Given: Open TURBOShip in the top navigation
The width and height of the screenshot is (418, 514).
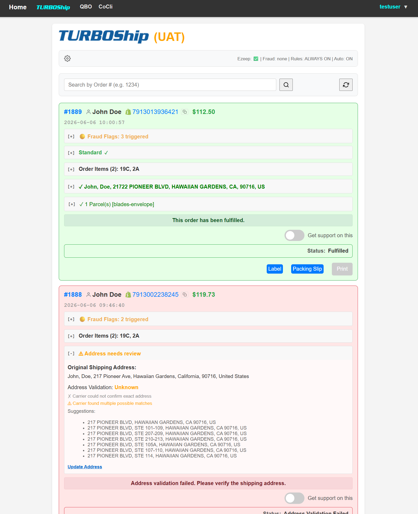Looking at the screenshot, I should 53,7.
